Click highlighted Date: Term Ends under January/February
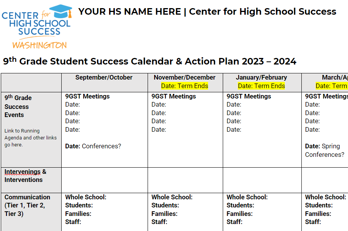348x231 pixels. (261, 86)
